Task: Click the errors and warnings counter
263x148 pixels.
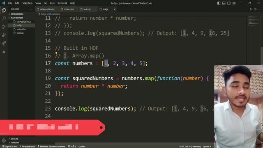Action: 72,146
